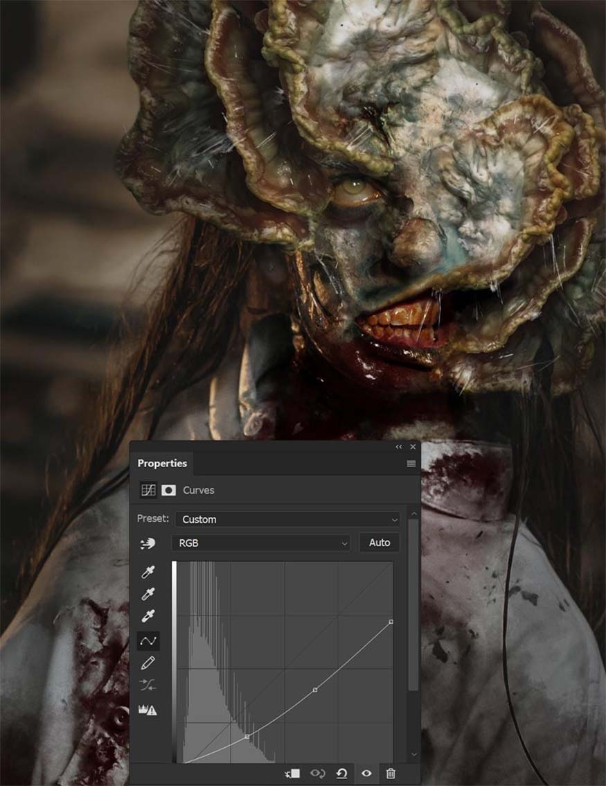Select the edit points curve tool
The image size is (606, 786).
tap(148, 640)
